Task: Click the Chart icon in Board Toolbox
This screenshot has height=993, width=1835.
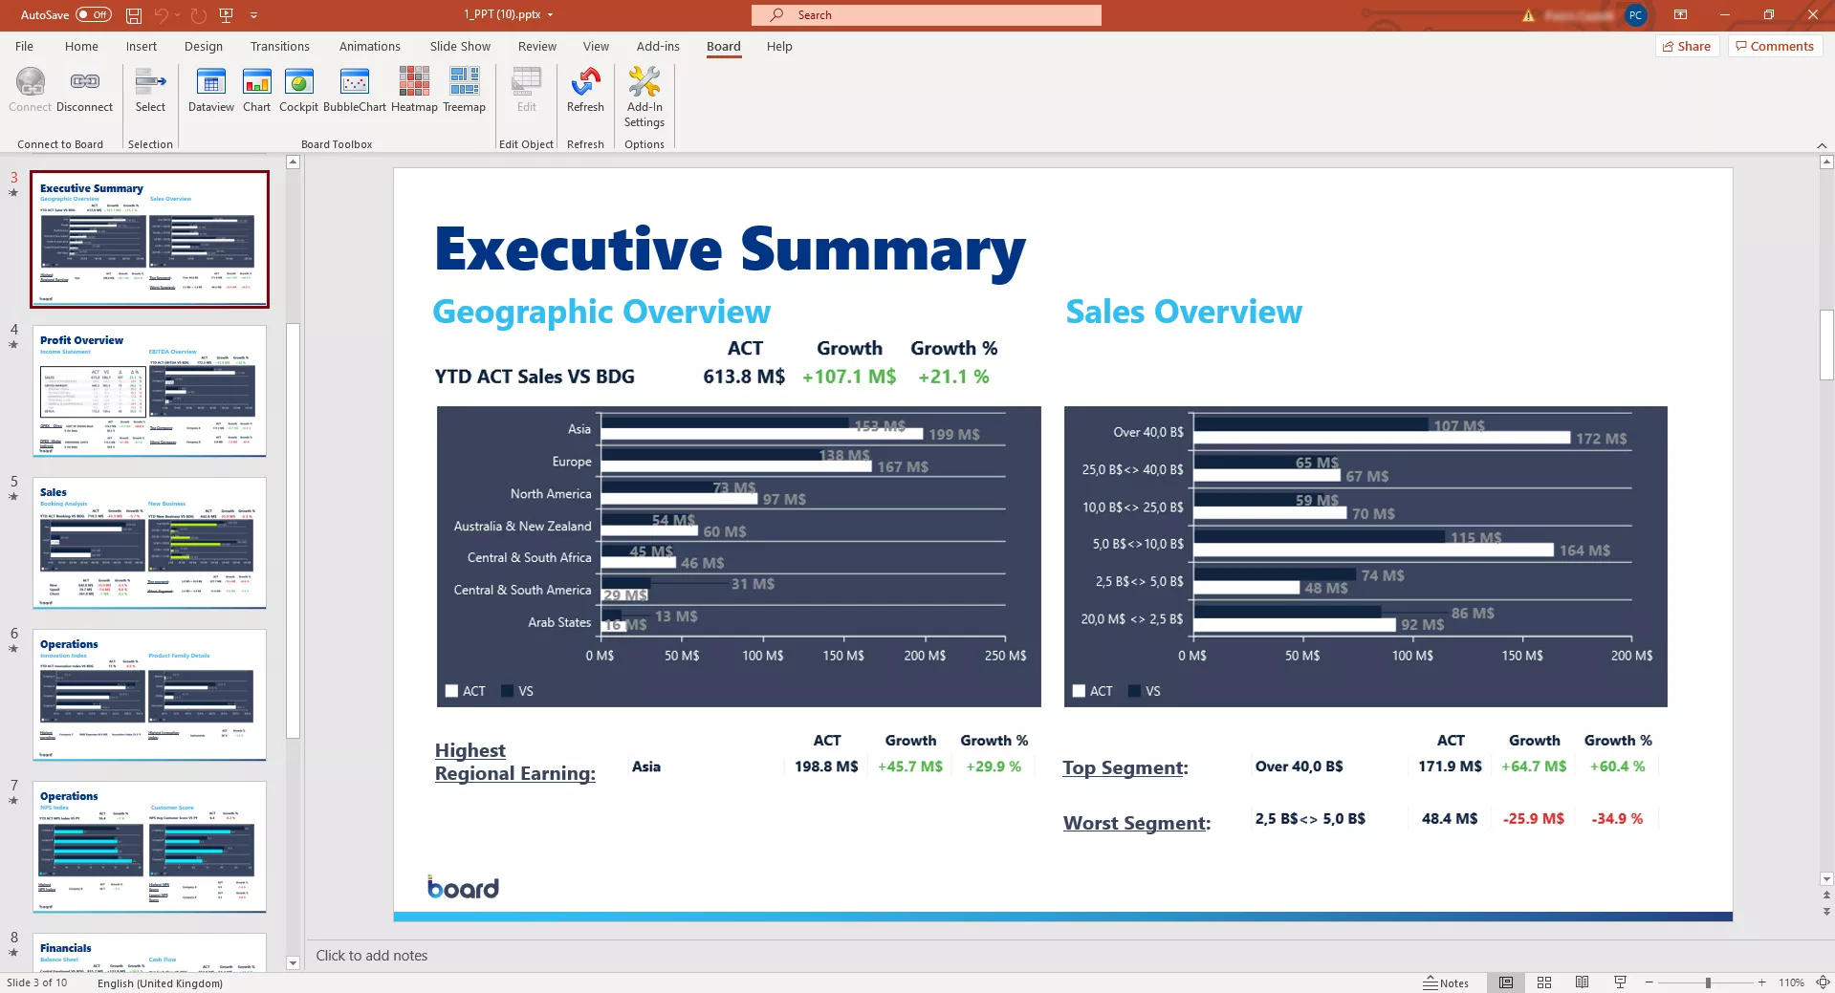Action: [256, 91]
